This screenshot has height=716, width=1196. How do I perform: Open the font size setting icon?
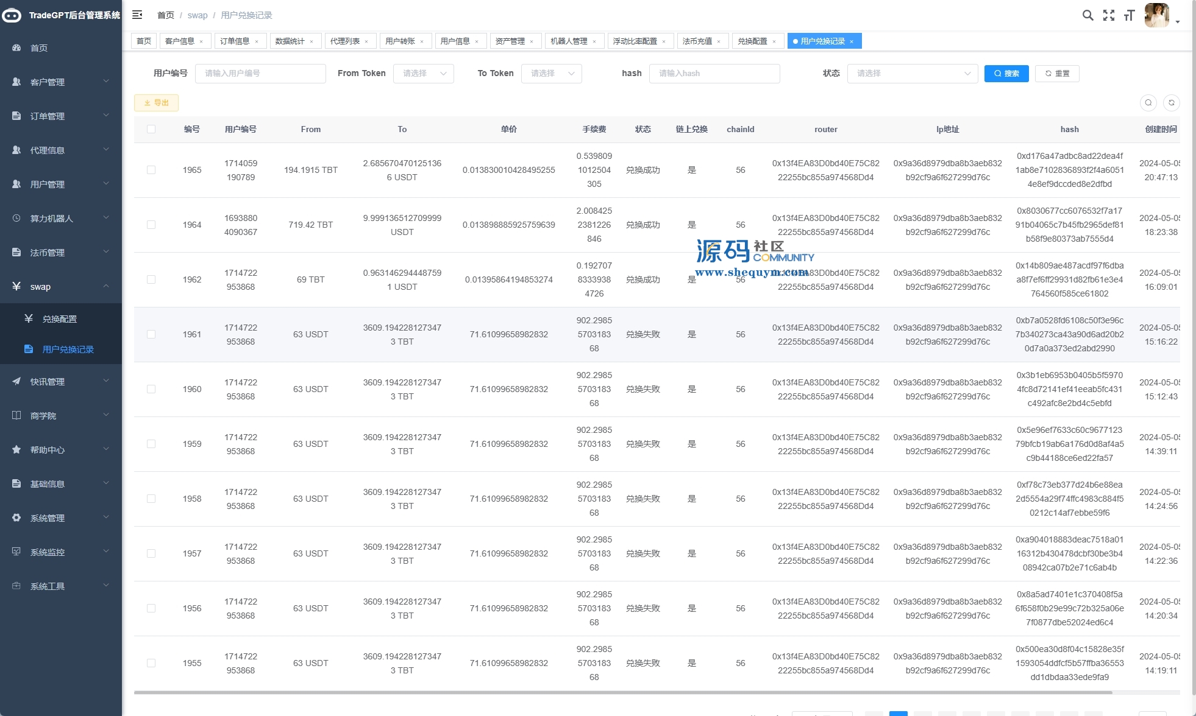pos(1129,15)
